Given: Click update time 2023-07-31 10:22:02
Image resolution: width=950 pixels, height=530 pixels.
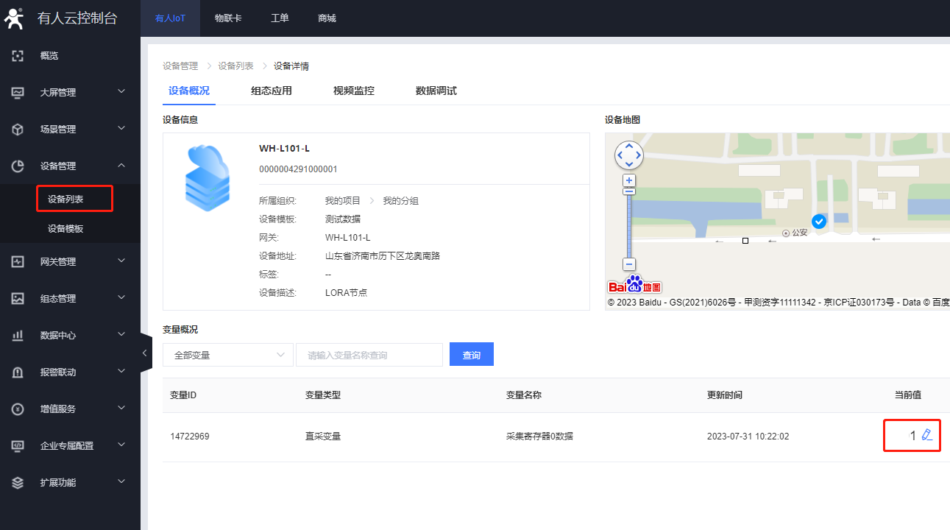Looking at the screenshot, I should point(748,437).
